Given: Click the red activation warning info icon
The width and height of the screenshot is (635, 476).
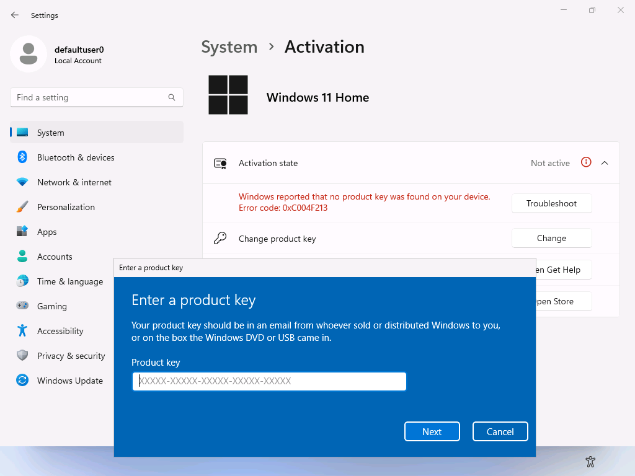Looking at the screenshot, I should [x=586, y=162].
